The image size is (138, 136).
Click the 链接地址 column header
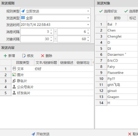point(83,63)
